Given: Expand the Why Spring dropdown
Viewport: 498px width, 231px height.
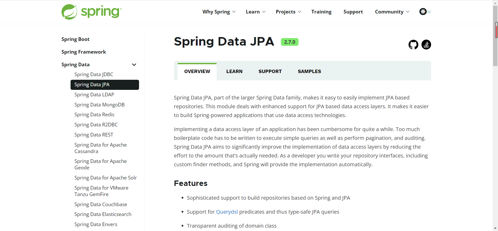Looking at the screenshot, I should 219,12.
